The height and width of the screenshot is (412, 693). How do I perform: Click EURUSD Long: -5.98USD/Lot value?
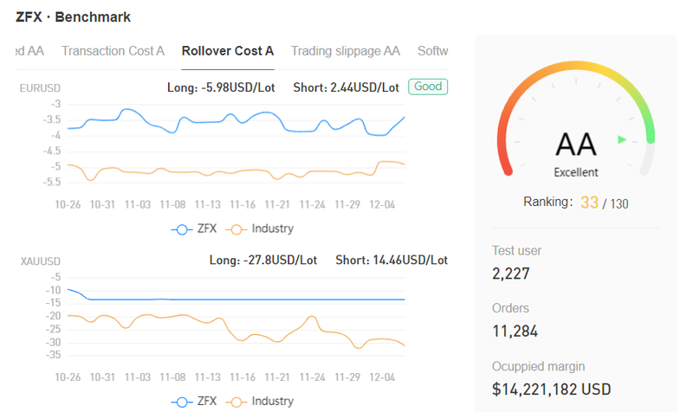point(221,87)
